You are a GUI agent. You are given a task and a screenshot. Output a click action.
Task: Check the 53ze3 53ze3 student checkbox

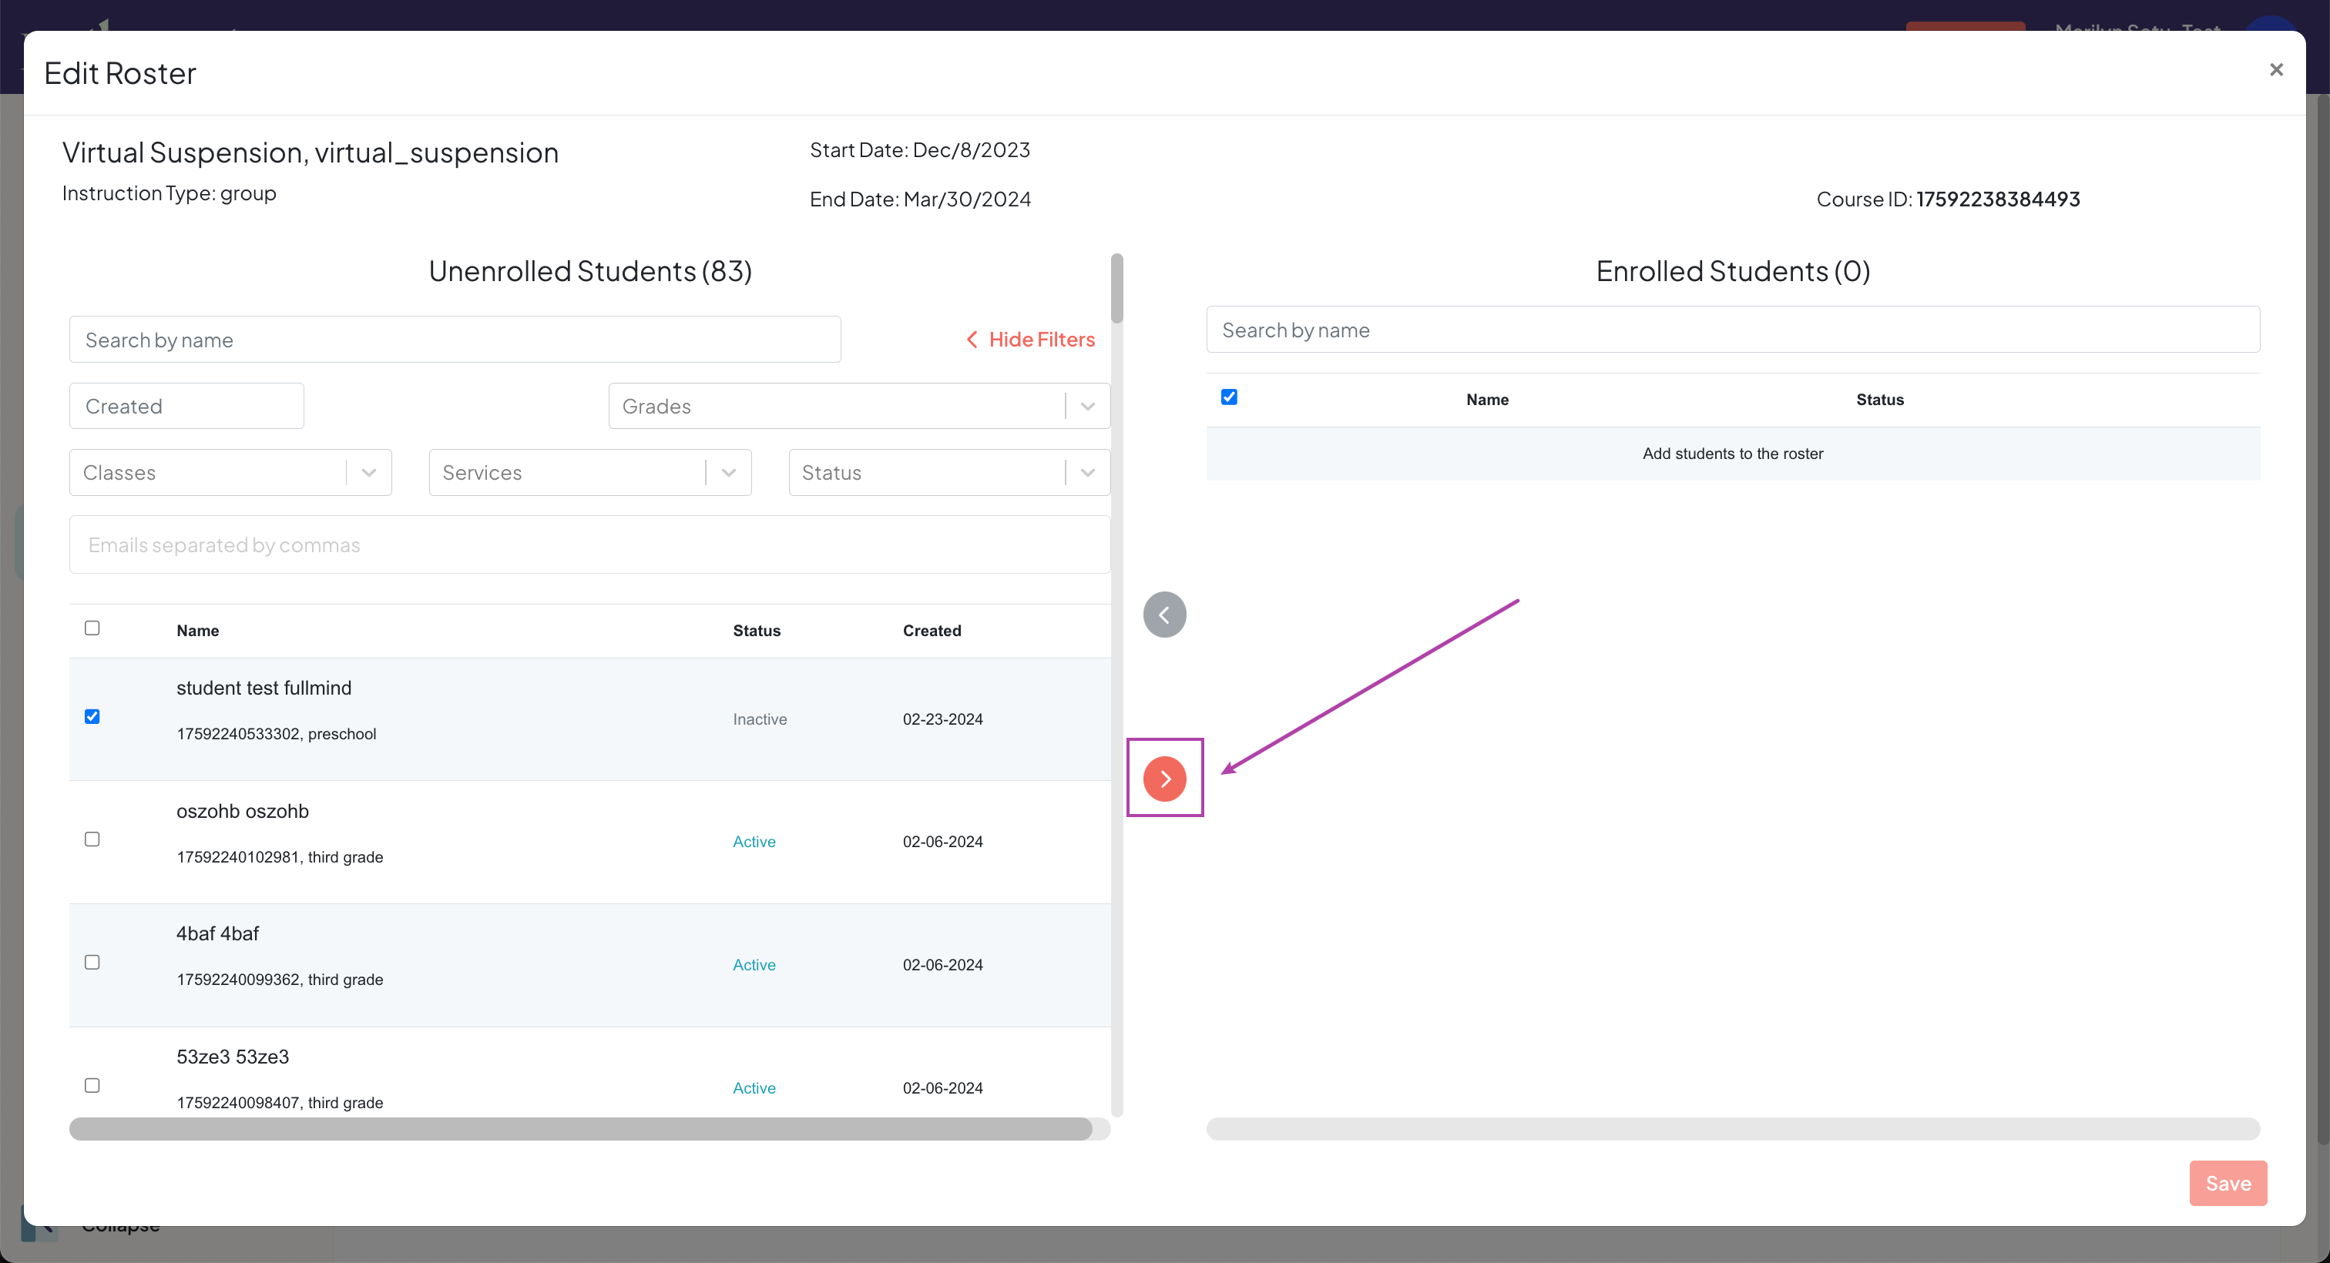coord(92,1086)
